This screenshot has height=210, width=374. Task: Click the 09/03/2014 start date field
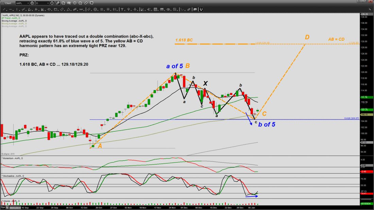click(14, 207)
